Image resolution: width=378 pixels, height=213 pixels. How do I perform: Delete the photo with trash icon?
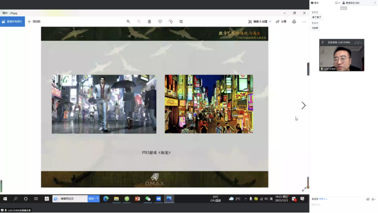point(149,21)
